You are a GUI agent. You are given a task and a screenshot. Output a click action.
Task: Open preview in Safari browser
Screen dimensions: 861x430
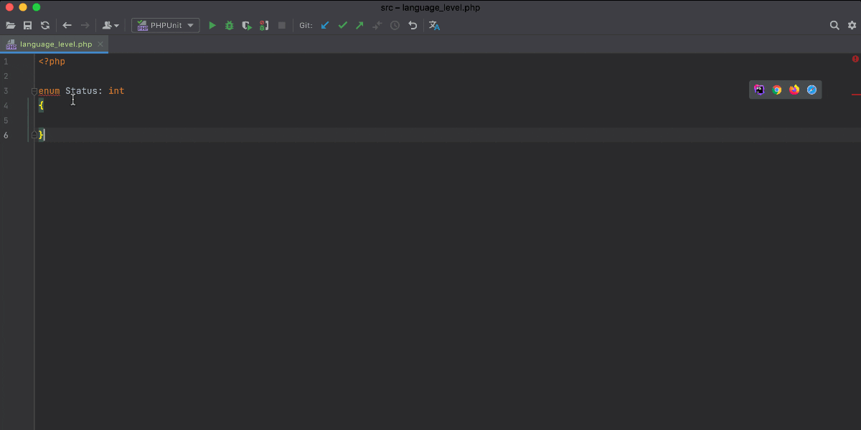click(811, 90)
